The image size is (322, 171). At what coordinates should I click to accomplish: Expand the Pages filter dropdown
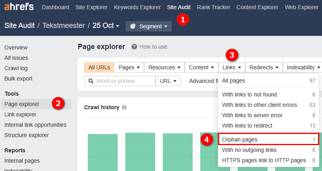[129, 67]
